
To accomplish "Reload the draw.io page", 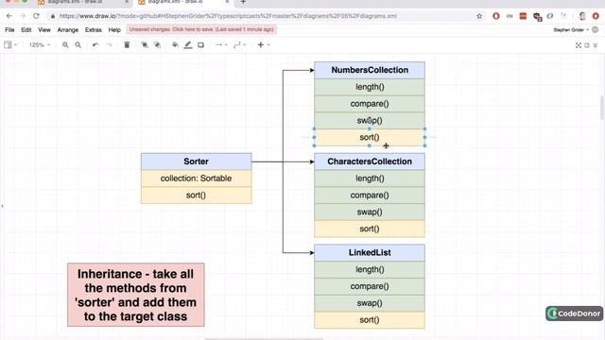I will pos(36,16).
